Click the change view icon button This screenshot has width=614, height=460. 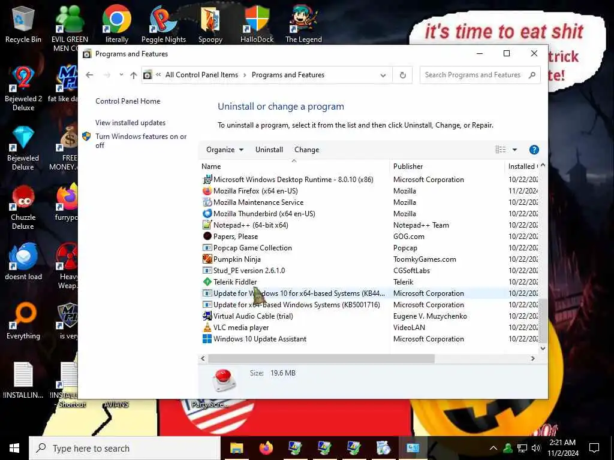click(x=501, y=150)
